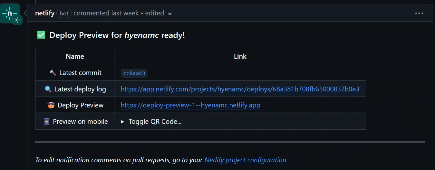
Task: Open commit cc8aa43
Action: 134,73
